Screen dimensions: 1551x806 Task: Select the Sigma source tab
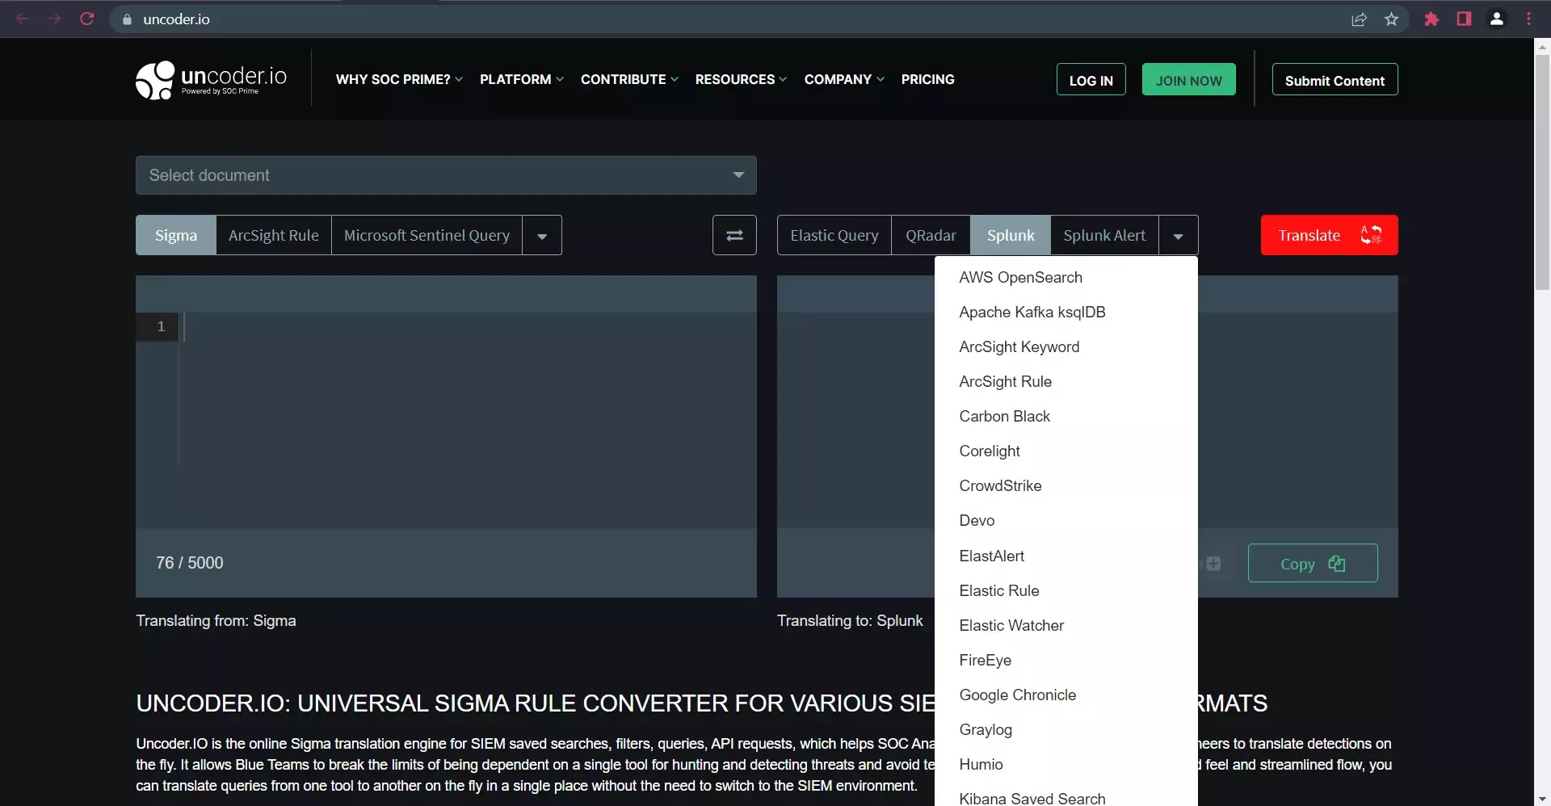[x=176, y=235]
